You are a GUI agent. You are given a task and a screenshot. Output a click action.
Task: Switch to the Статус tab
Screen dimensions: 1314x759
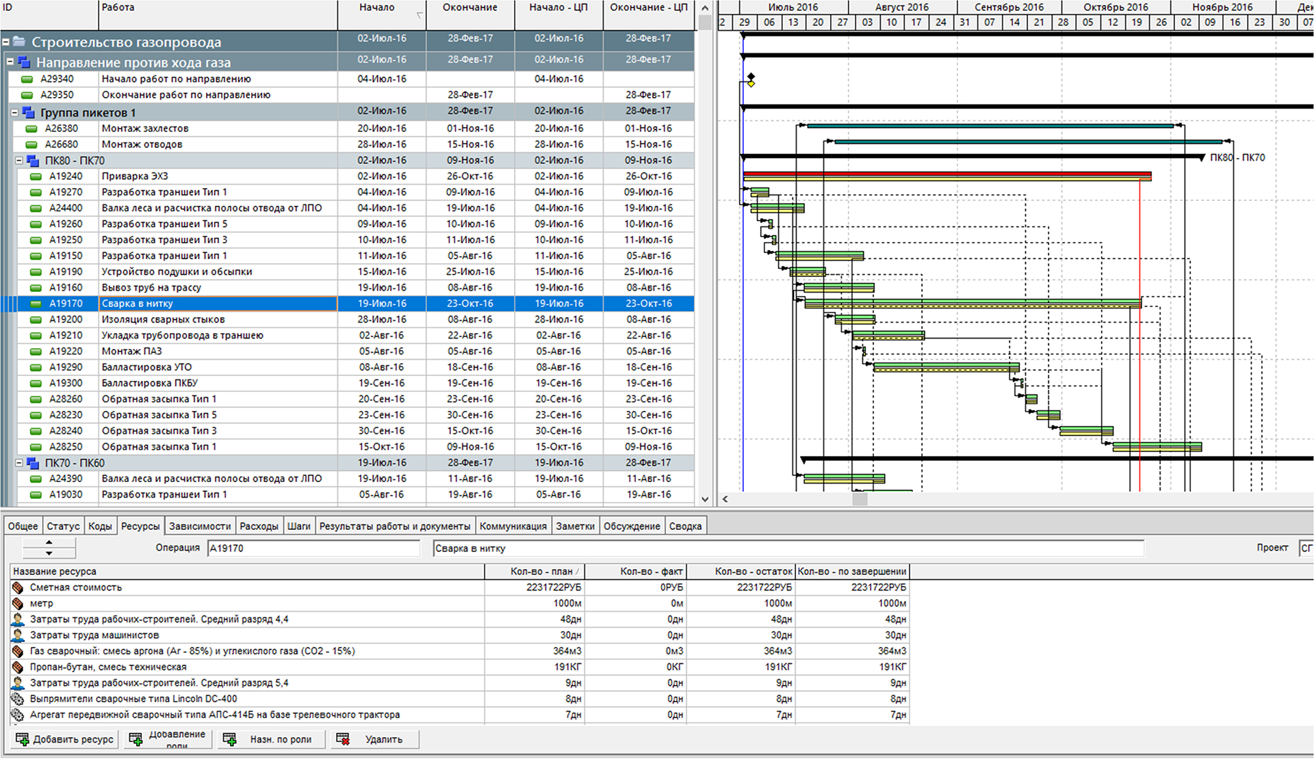[63, 526]
